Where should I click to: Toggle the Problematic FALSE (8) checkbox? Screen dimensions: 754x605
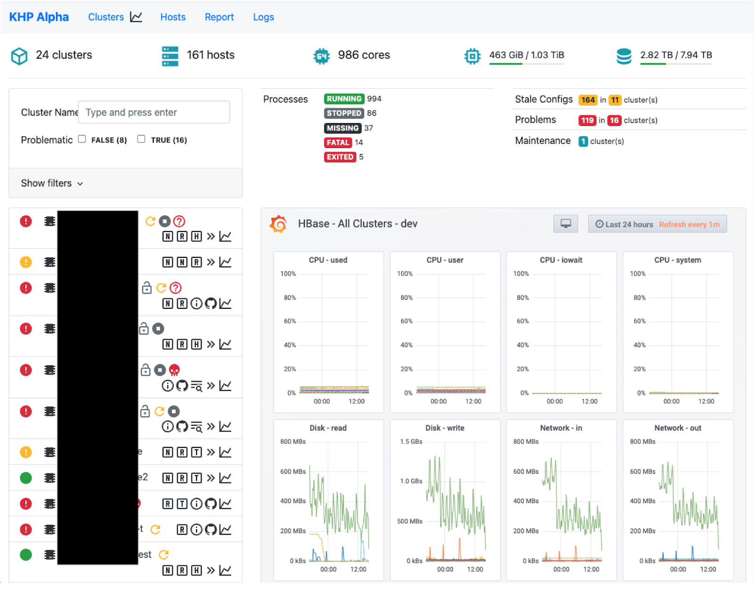(82, 139)
